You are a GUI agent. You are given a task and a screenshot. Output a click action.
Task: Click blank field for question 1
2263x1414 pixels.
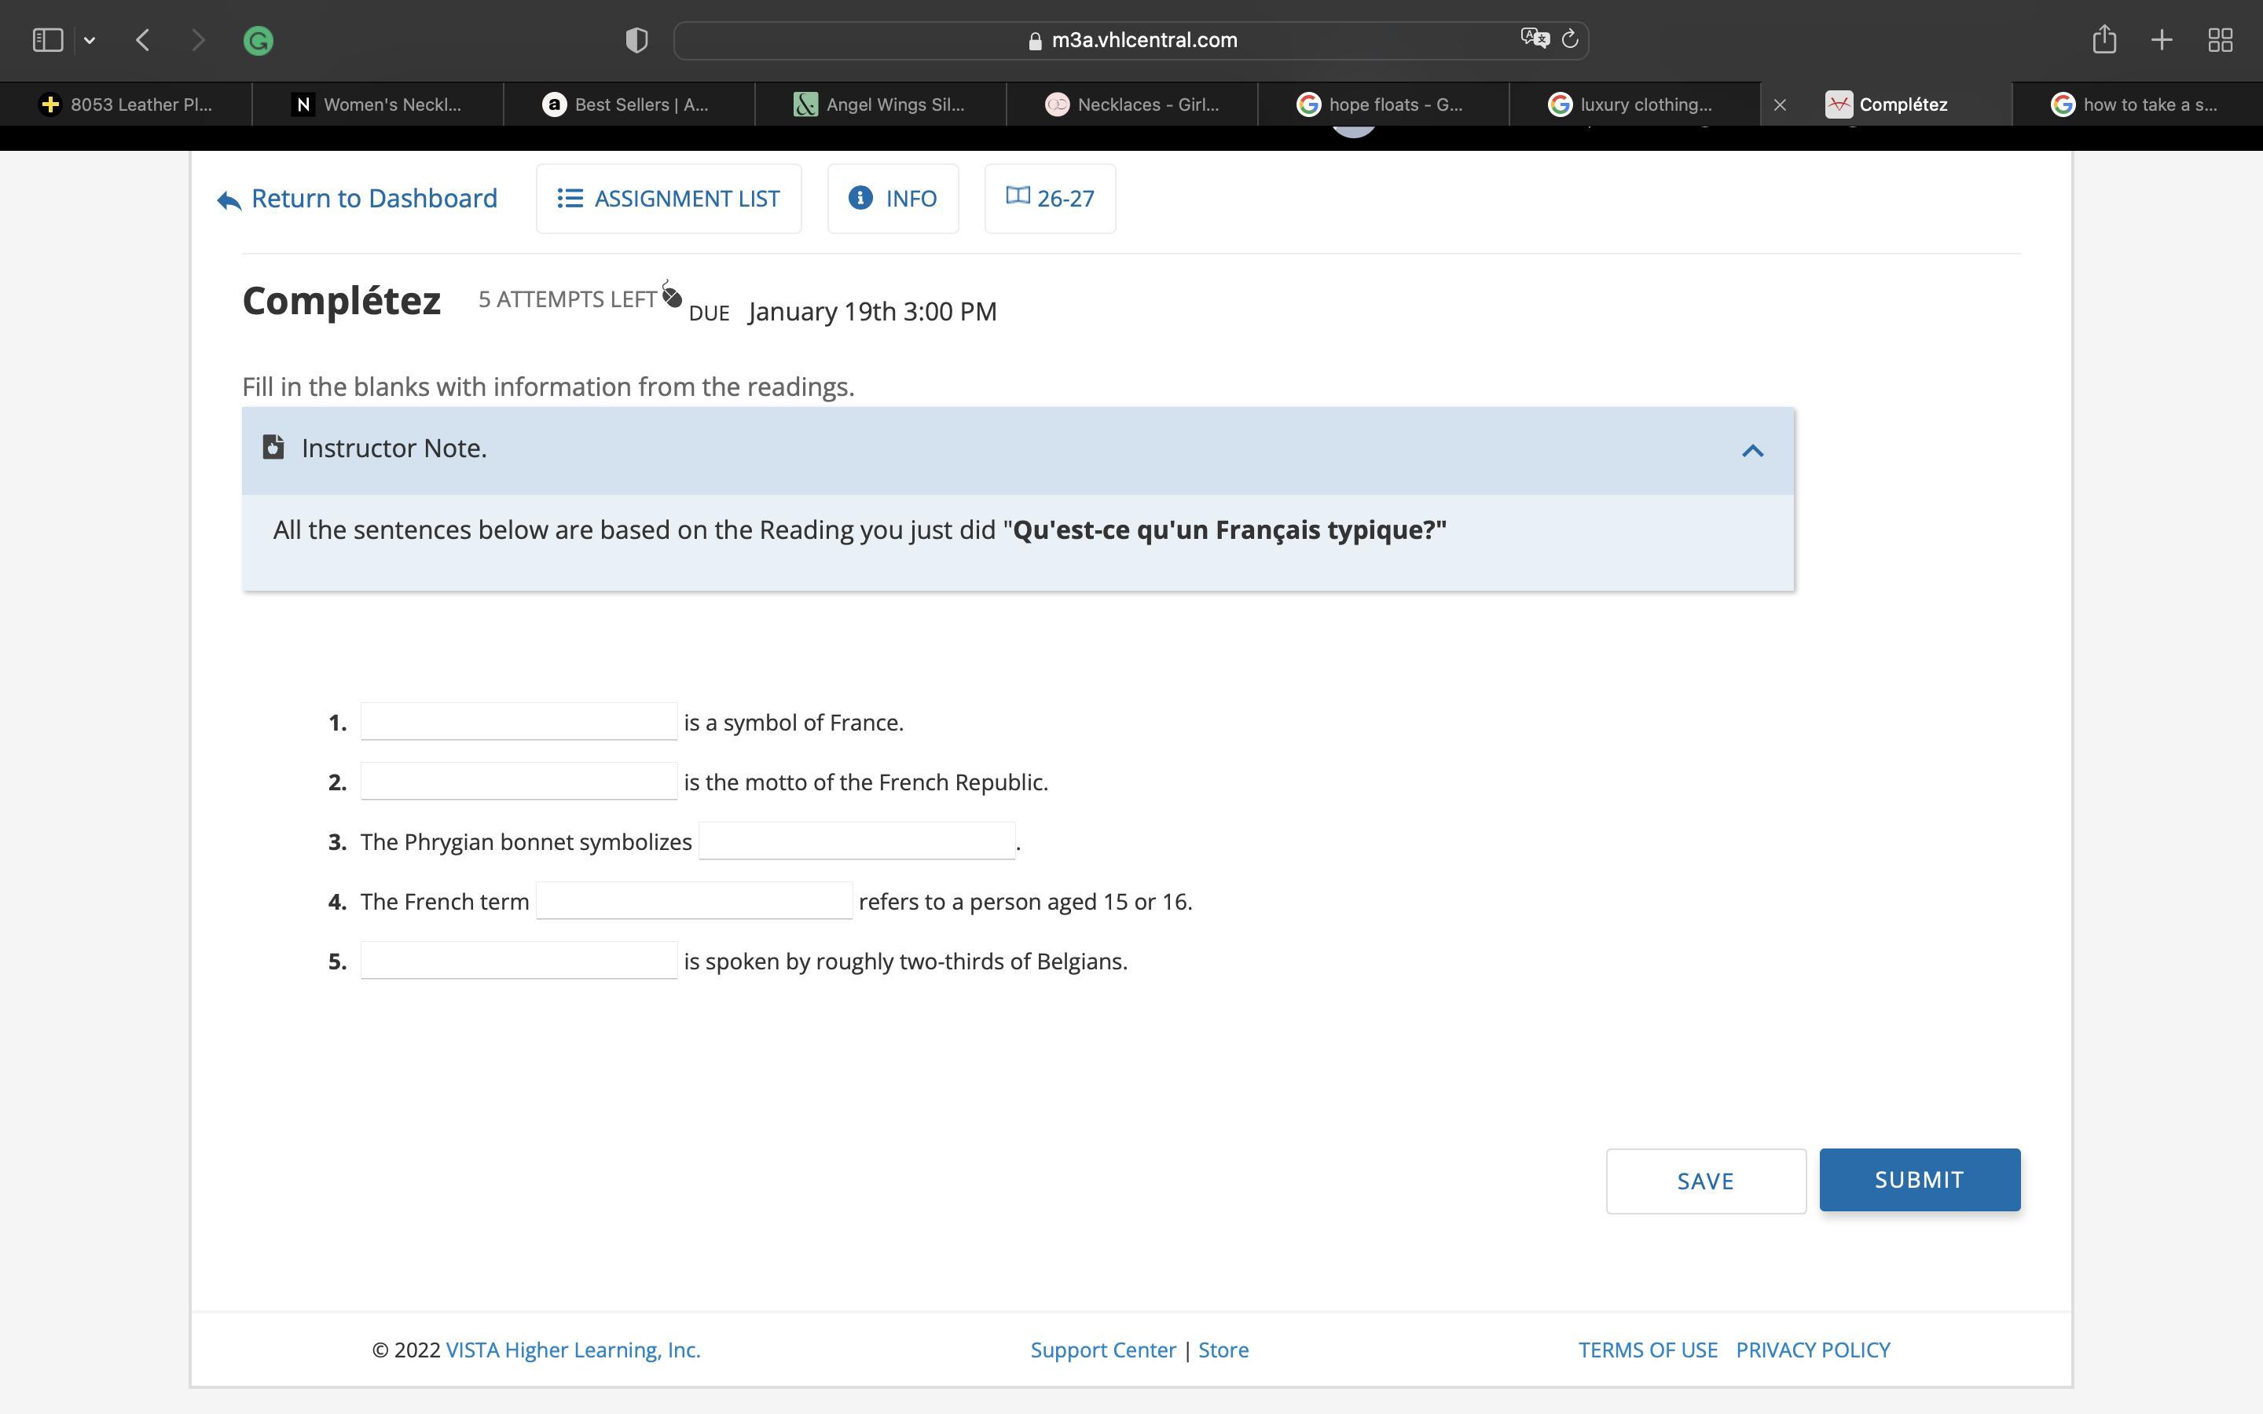pyautogui.click(x=519, y=721)
